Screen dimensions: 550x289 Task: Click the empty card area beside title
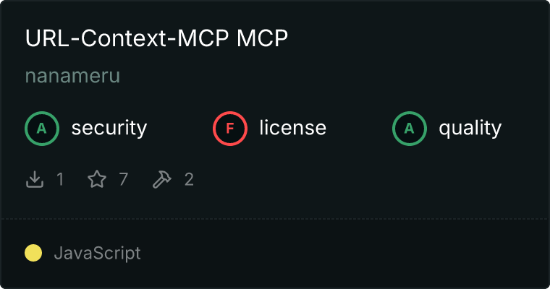[418, 38]
